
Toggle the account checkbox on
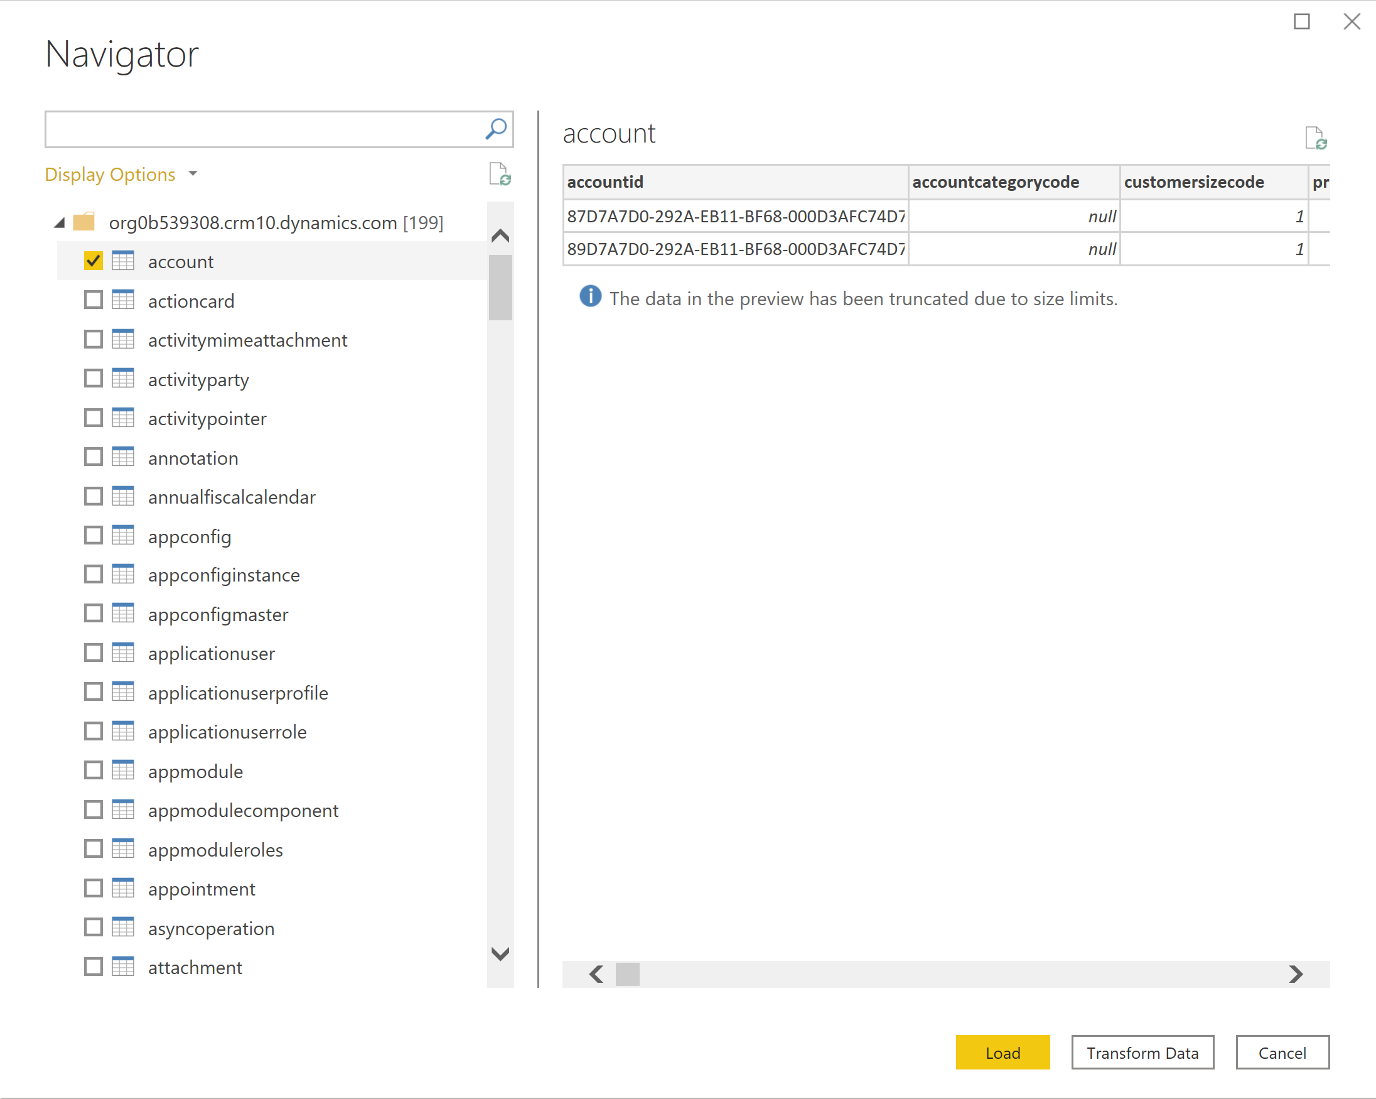[x=93, y=260]
